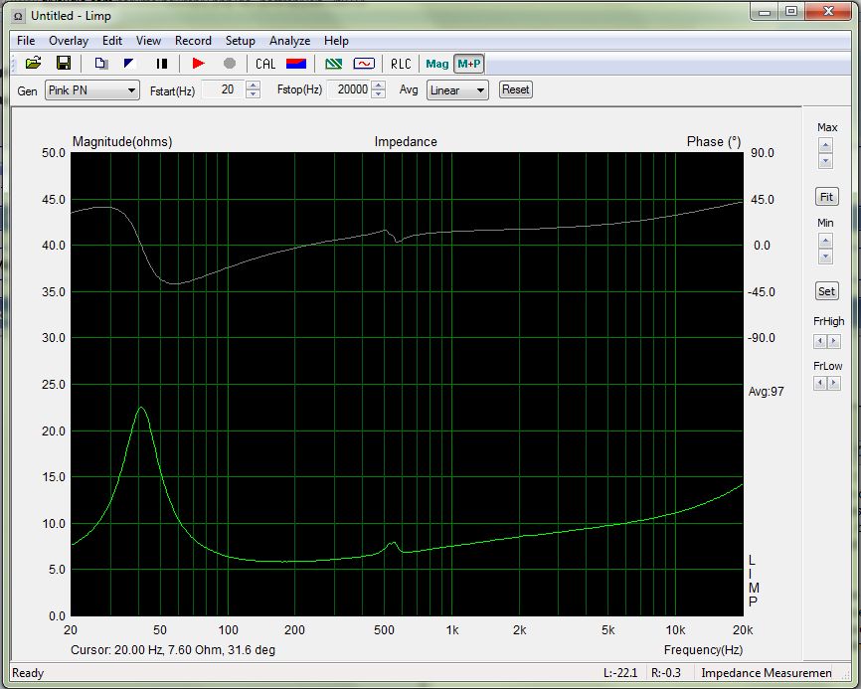Viewport: 861px width, 689px height.
Task: Maximize the Limp window
Action: [x=791, y=12]
